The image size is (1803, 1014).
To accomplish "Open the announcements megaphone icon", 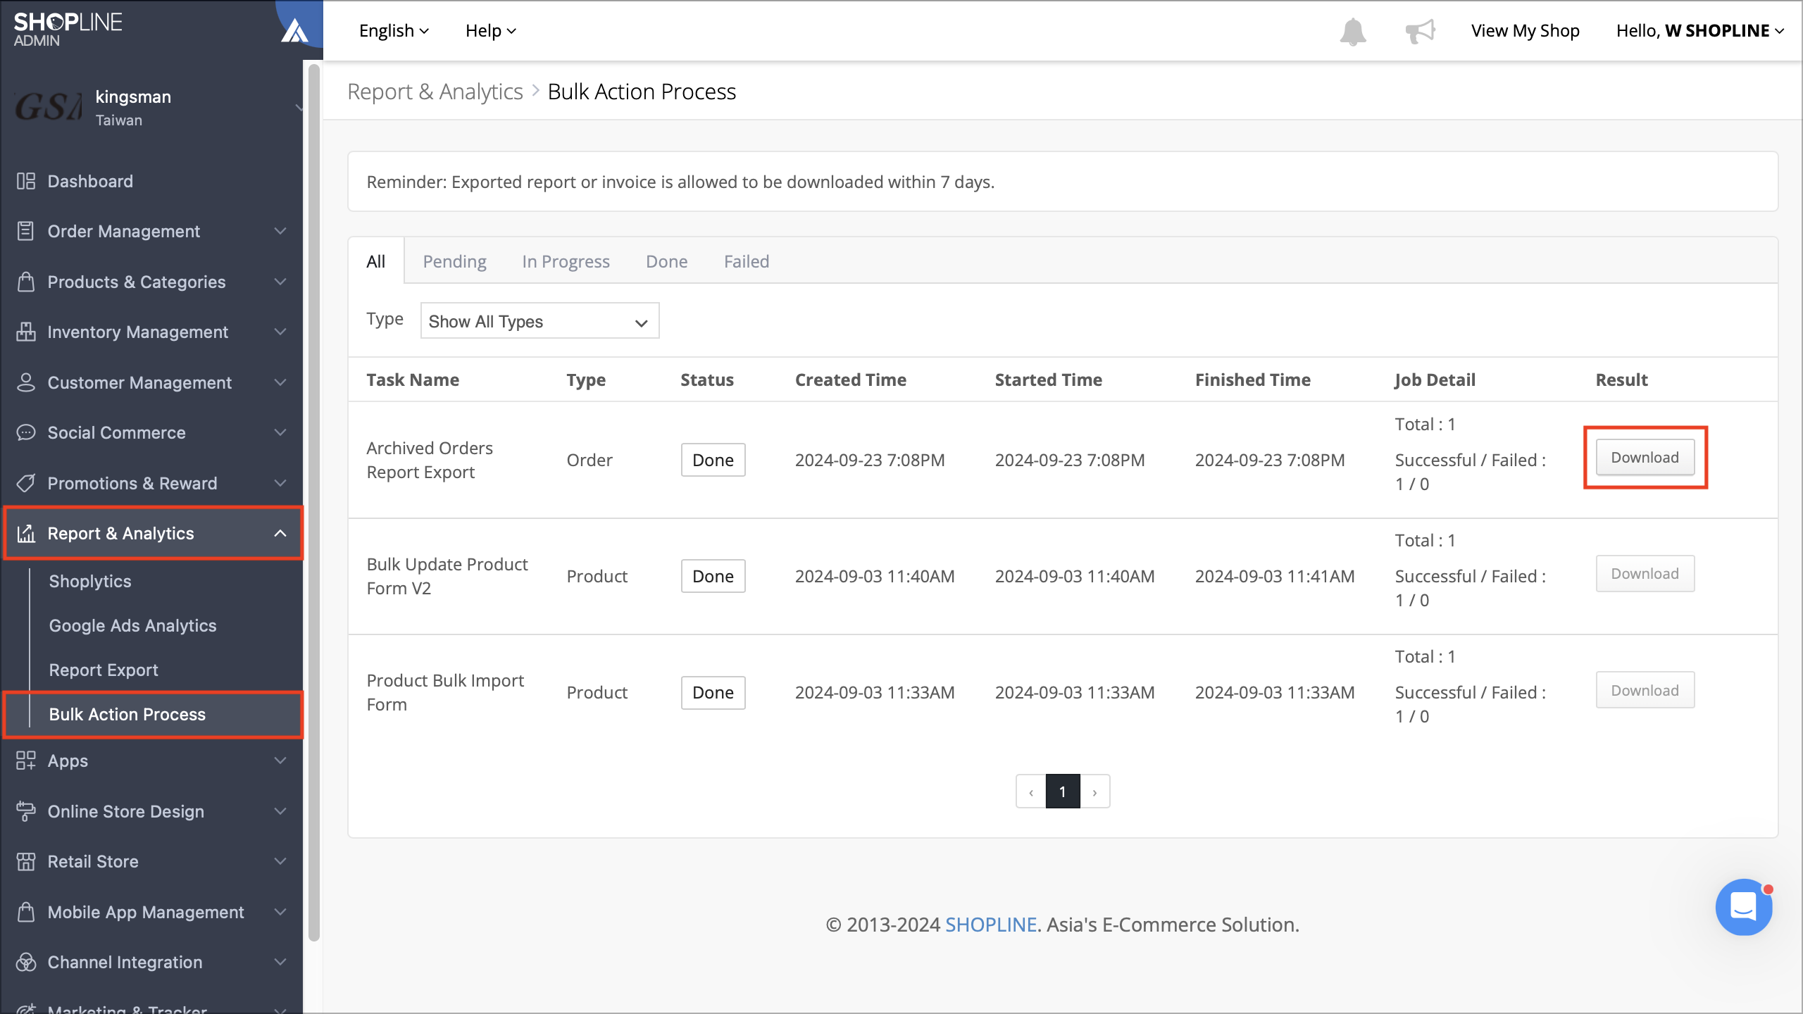I will coord(1420,32).
